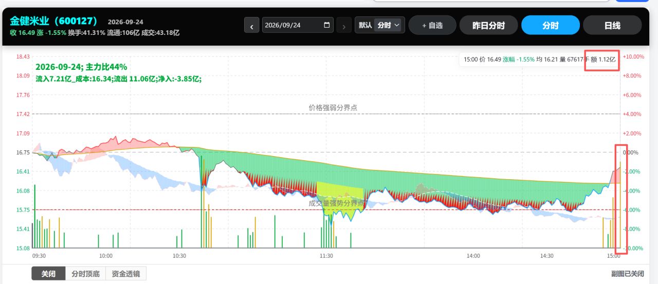Click the 09:30 time axis label
The width and height of the screenshot is (658, 284).
tap(39, 256)
